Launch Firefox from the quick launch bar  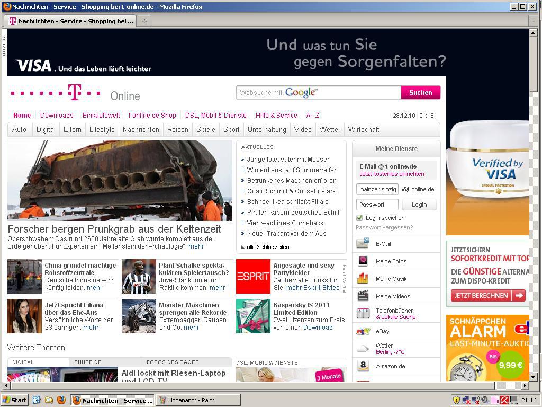coord(61,400)
